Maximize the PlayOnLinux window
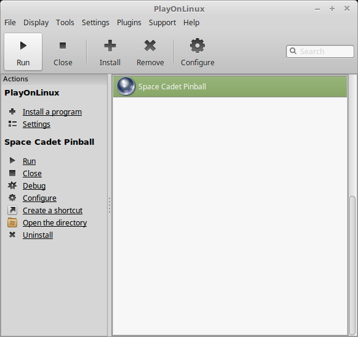This screenshot has width=358, height=337. pyautogui.click(x=332, y=9)
